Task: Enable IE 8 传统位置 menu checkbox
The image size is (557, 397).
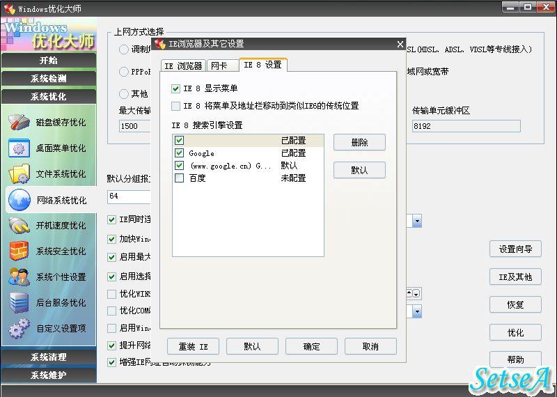Action: pyautogui.click(x=175, y=106)
